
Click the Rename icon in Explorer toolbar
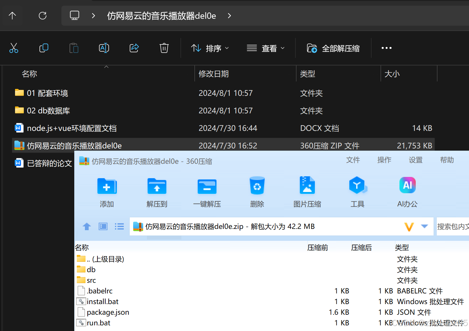(104, 48)
